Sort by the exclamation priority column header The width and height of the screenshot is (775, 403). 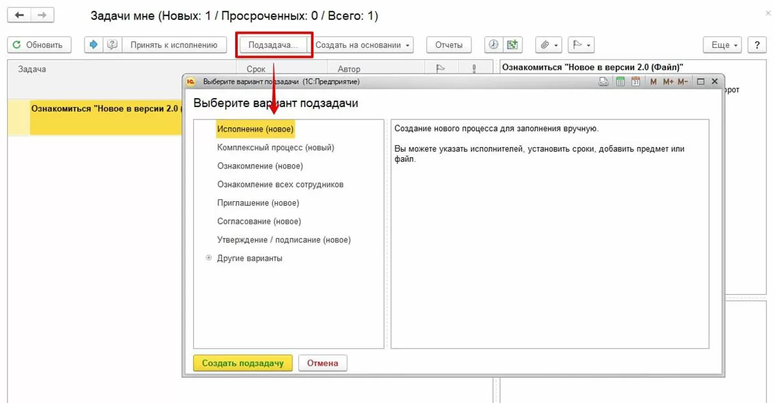(x=473, y=68)
